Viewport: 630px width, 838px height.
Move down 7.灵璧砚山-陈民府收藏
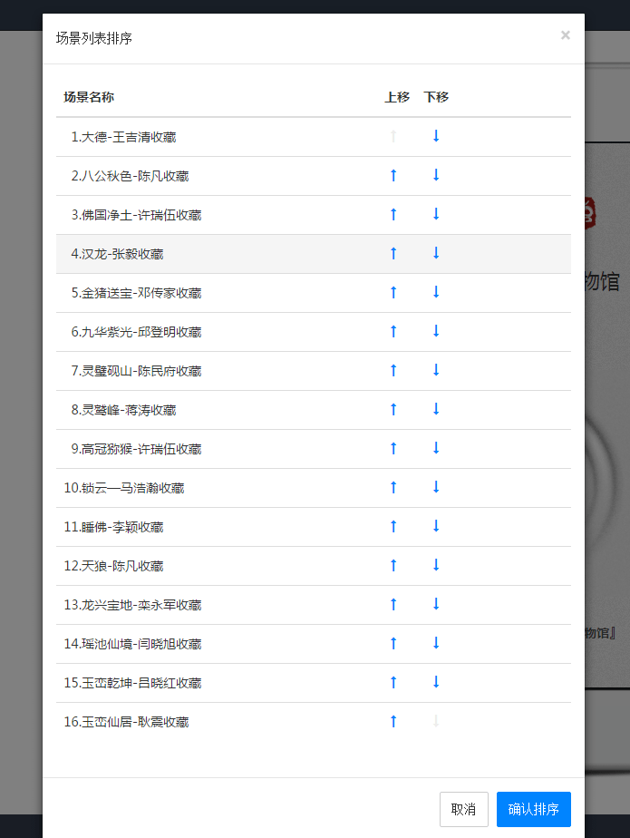click(436, 370)
